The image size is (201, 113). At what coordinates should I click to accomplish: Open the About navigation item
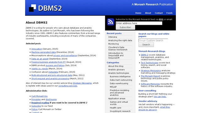click(148, 13)
